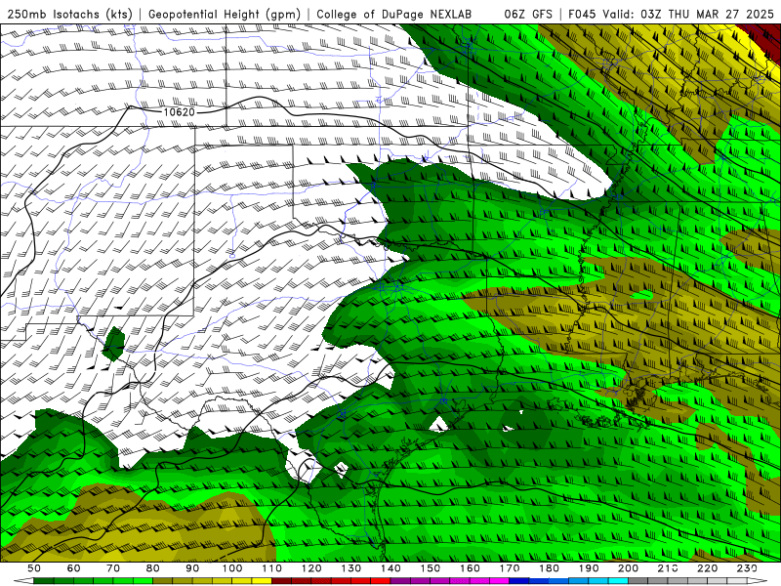
Task: Click the '250mb Isotachs (kts)' title text
Action: click(x=69, y=14)
